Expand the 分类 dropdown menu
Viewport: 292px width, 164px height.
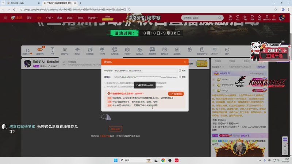49,18
